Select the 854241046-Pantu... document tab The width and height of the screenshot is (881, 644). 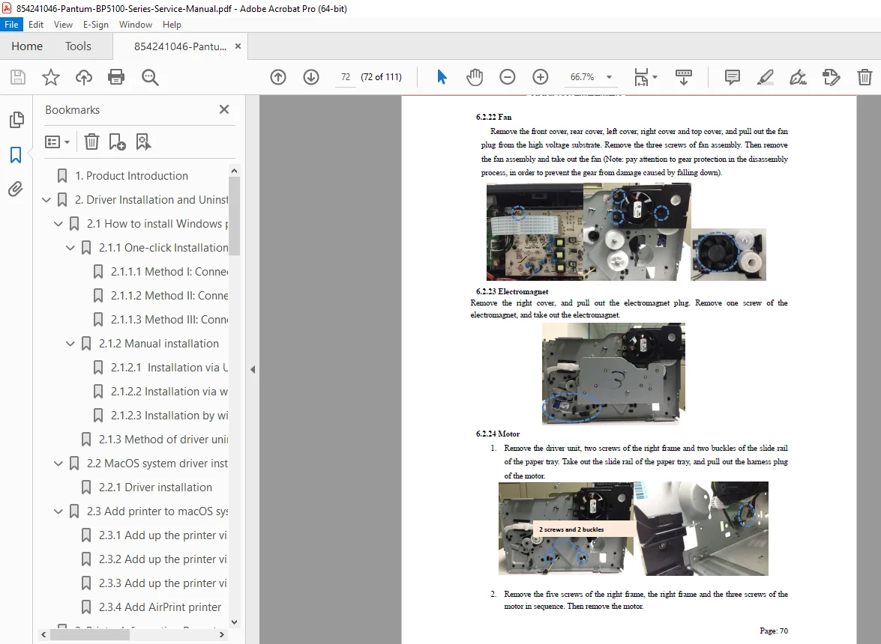[180, 46]
